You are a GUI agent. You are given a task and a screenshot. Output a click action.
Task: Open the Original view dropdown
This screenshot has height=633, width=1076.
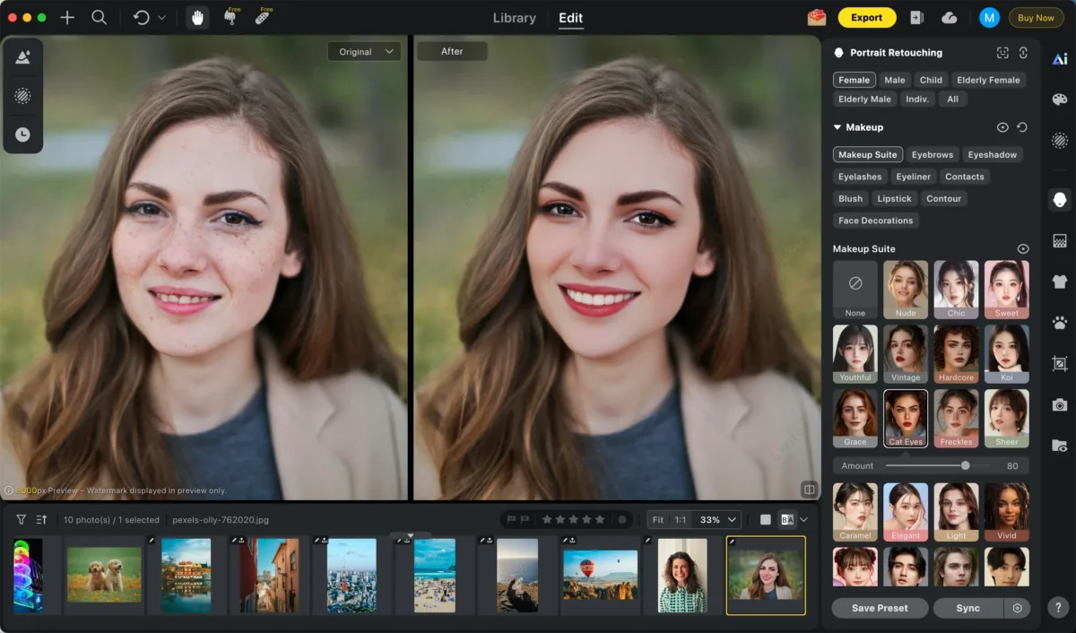click(x=365, y=52)
